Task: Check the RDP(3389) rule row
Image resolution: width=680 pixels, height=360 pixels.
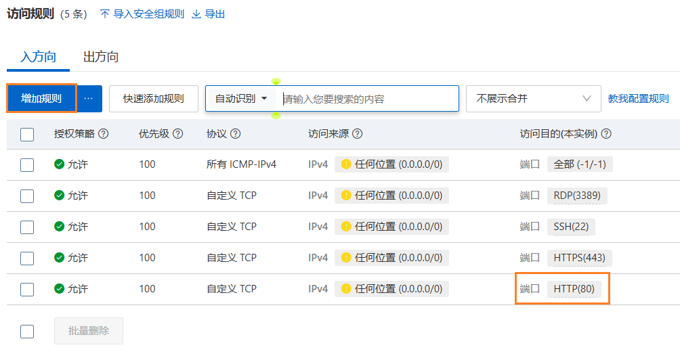Action: (x=27, y=196)
